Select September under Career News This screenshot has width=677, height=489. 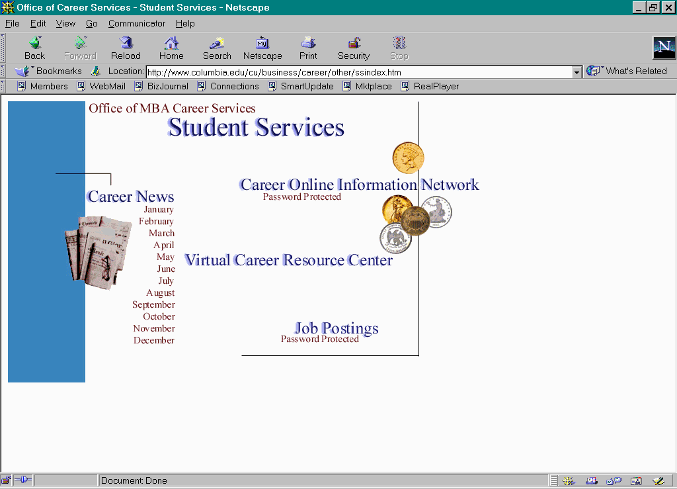(153, 305)
